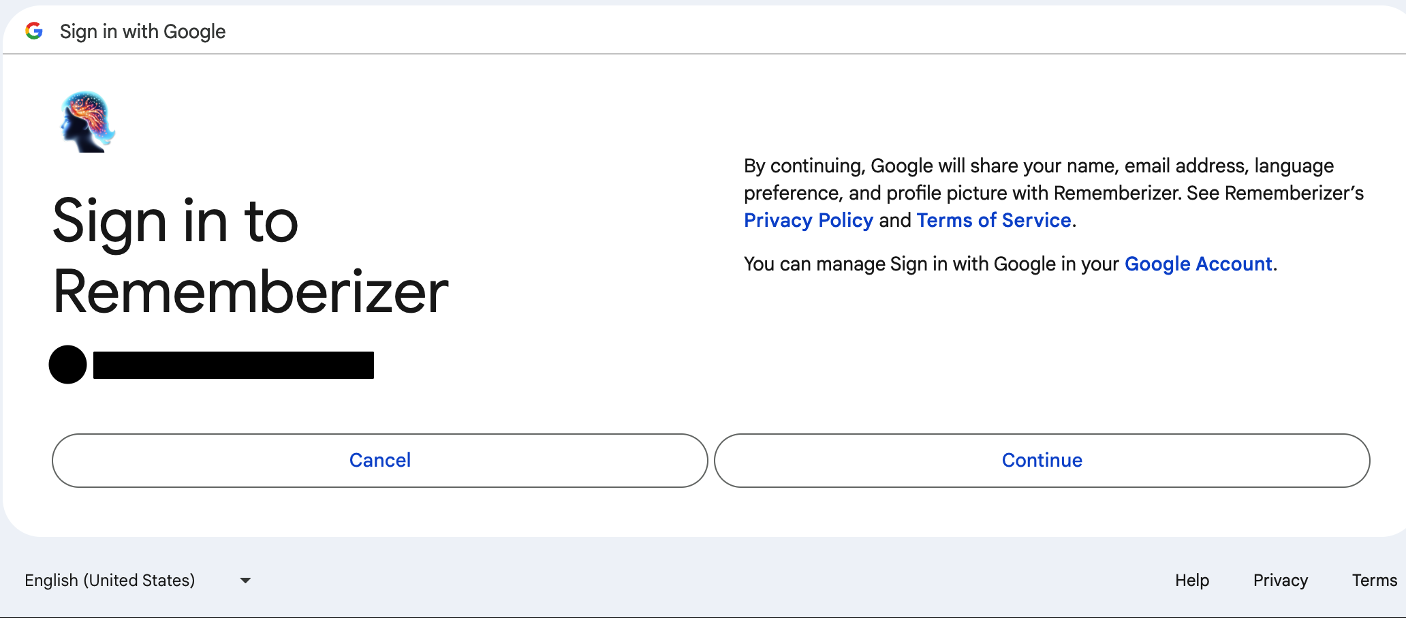1406x618 pixels.
Task: Open Rememberizer's Privacy Policy
Action: coord(809,220)
